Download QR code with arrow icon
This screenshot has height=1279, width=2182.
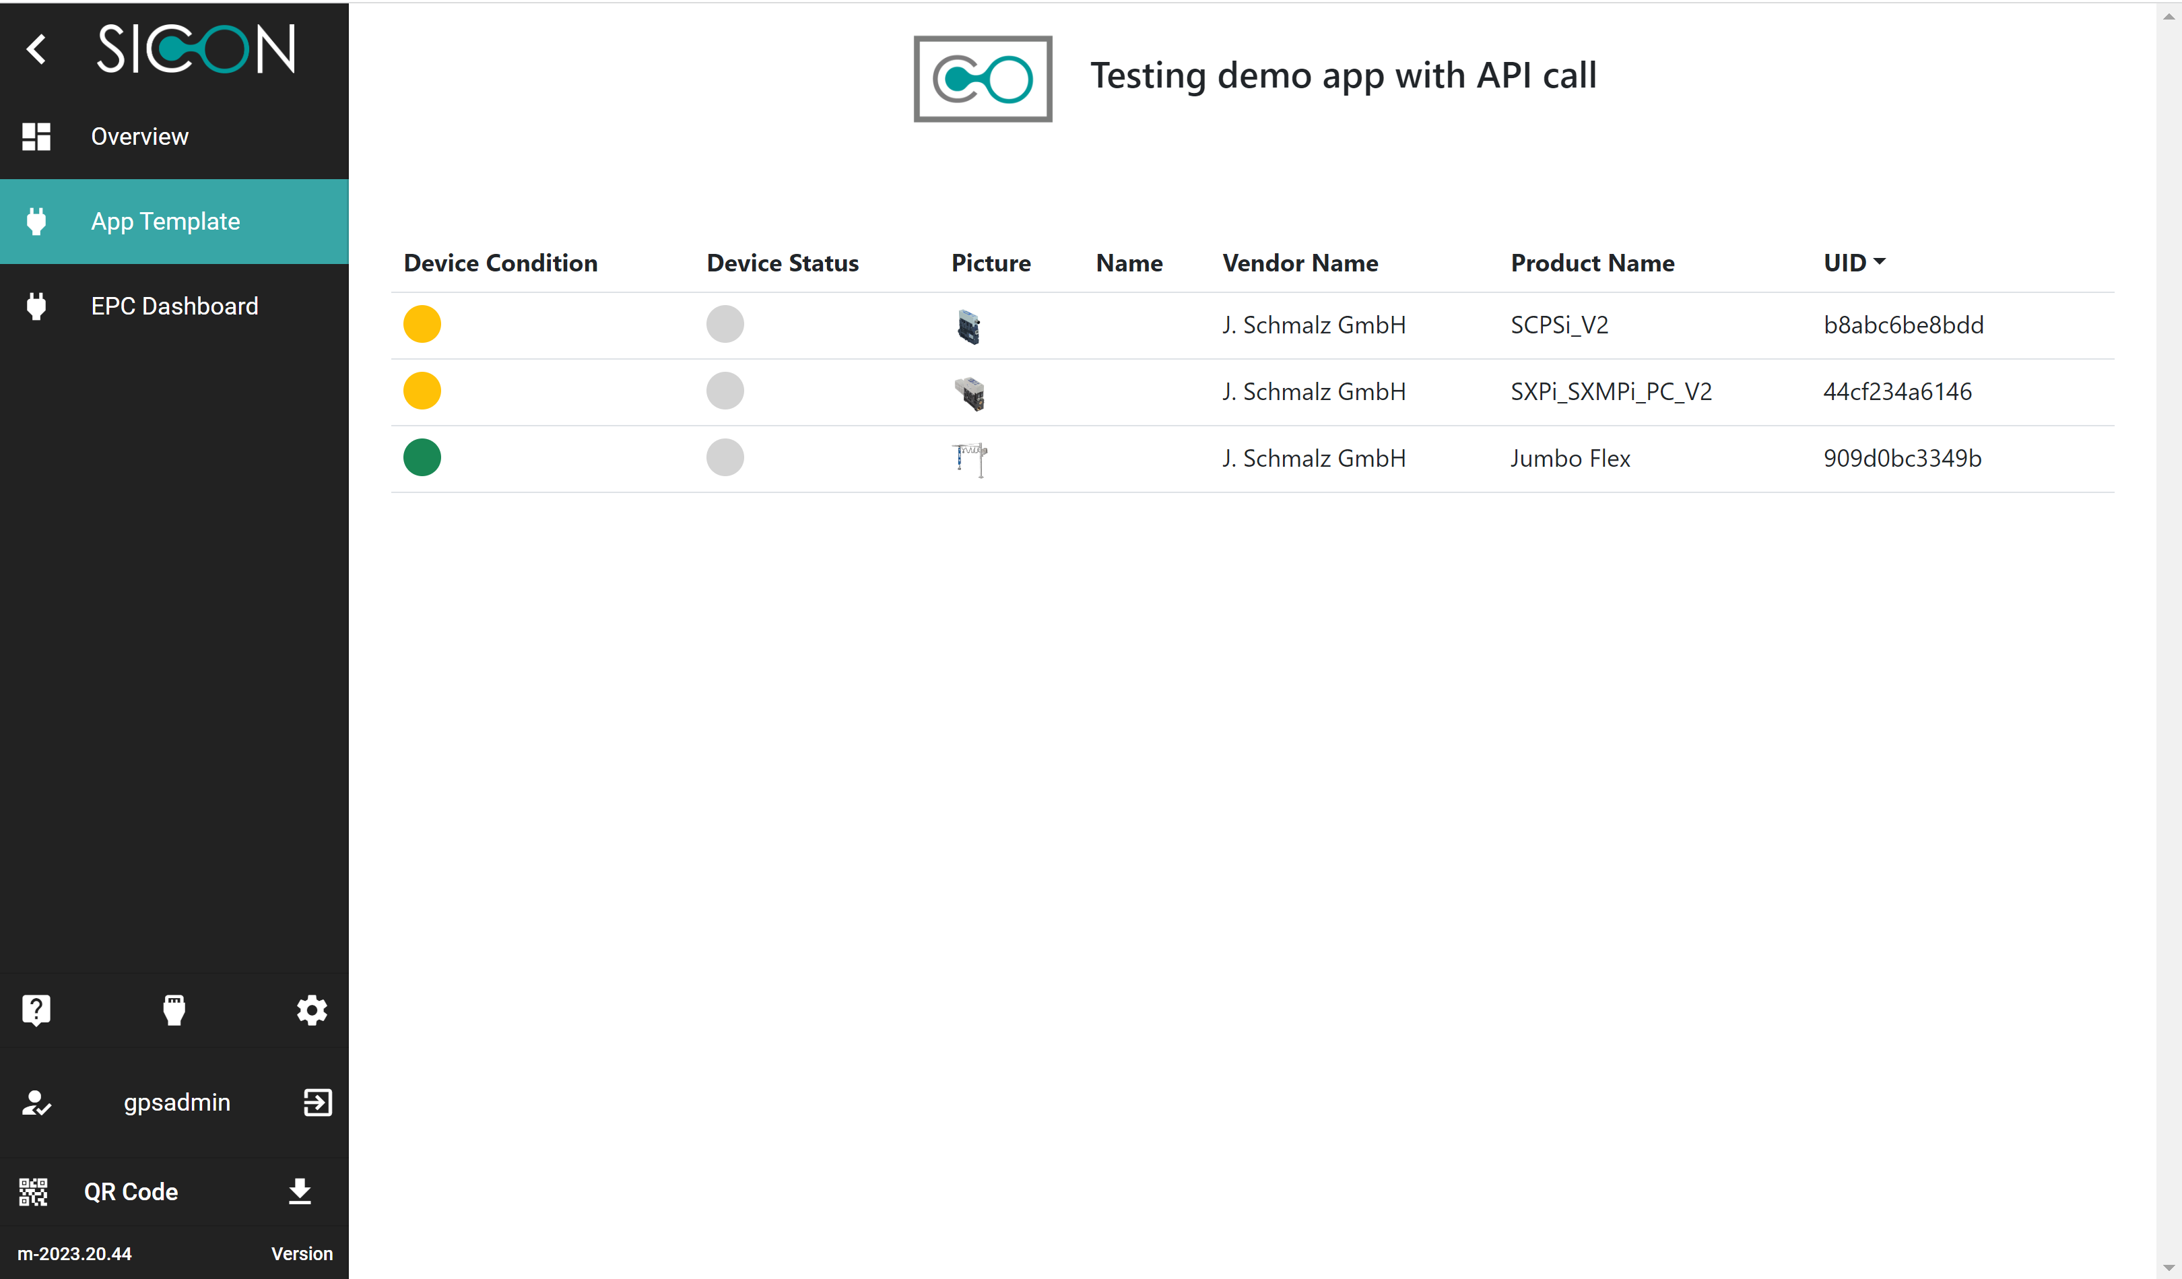tap(300, 1191)
